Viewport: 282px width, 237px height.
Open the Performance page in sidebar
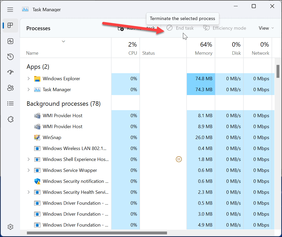pos(10,41)
